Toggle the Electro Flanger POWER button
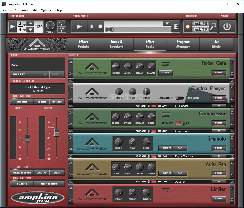Image resolution: width=244 pixels, height=208 pixels. pos(219,98)
